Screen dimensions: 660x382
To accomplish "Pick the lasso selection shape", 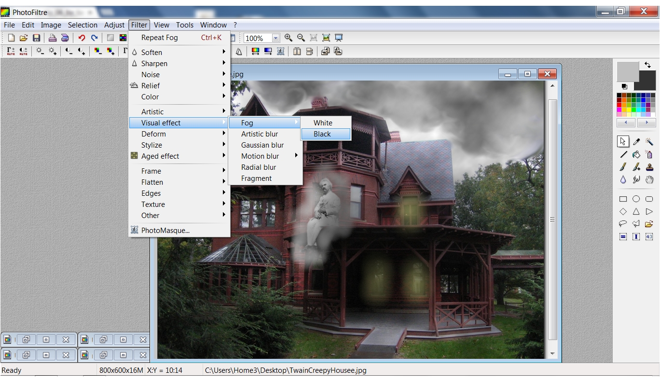I will (x=623, y=224).
